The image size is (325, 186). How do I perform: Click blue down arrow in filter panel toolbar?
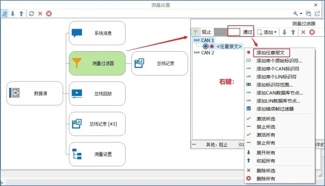click(284, 32)
